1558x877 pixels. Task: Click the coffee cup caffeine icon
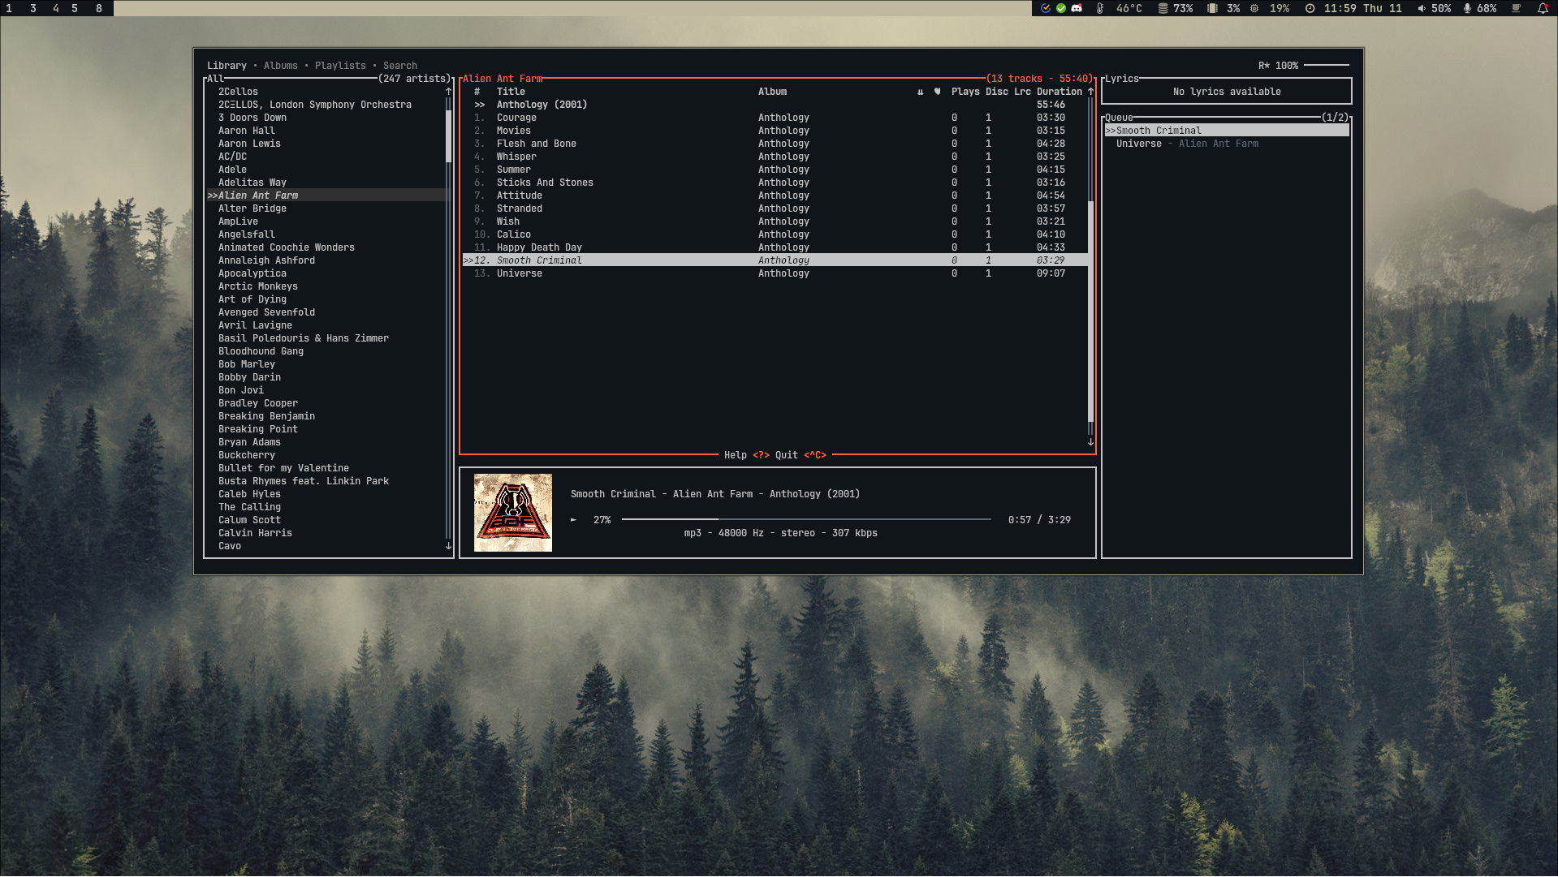tap(1516, 8)
